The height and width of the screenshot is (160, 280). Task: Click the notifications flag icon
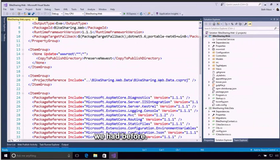[x=216, y=4]
